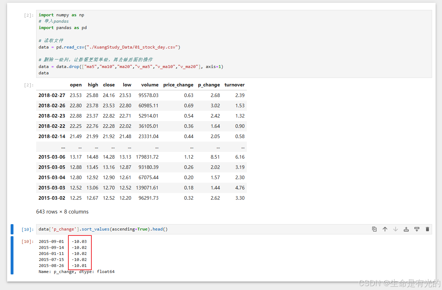The image size is (442, 290).
Task: Move cell [10] down with the arrow icon
Action: pos(396,229)
